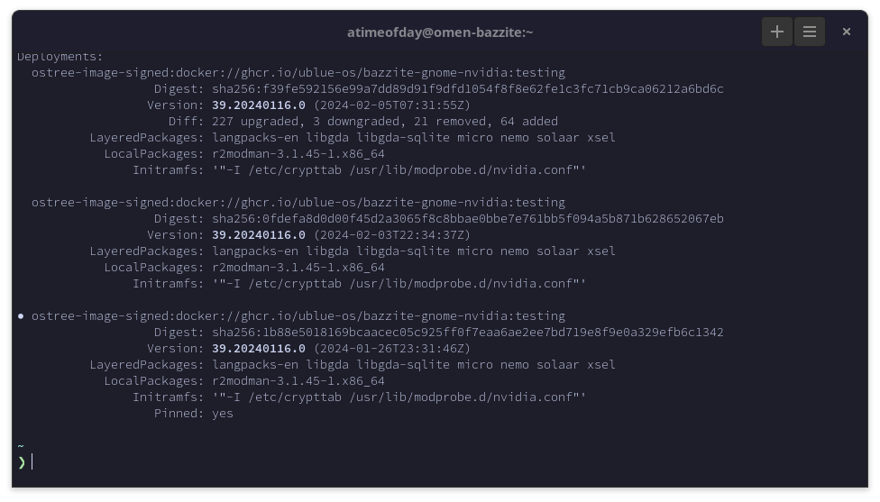
Task: Click the digest starting with sha256:0fdefa8d
Action: 467,218
